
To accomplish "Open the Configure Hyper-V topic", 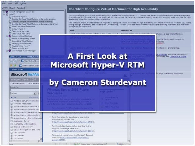I will [x=18, y=29].
